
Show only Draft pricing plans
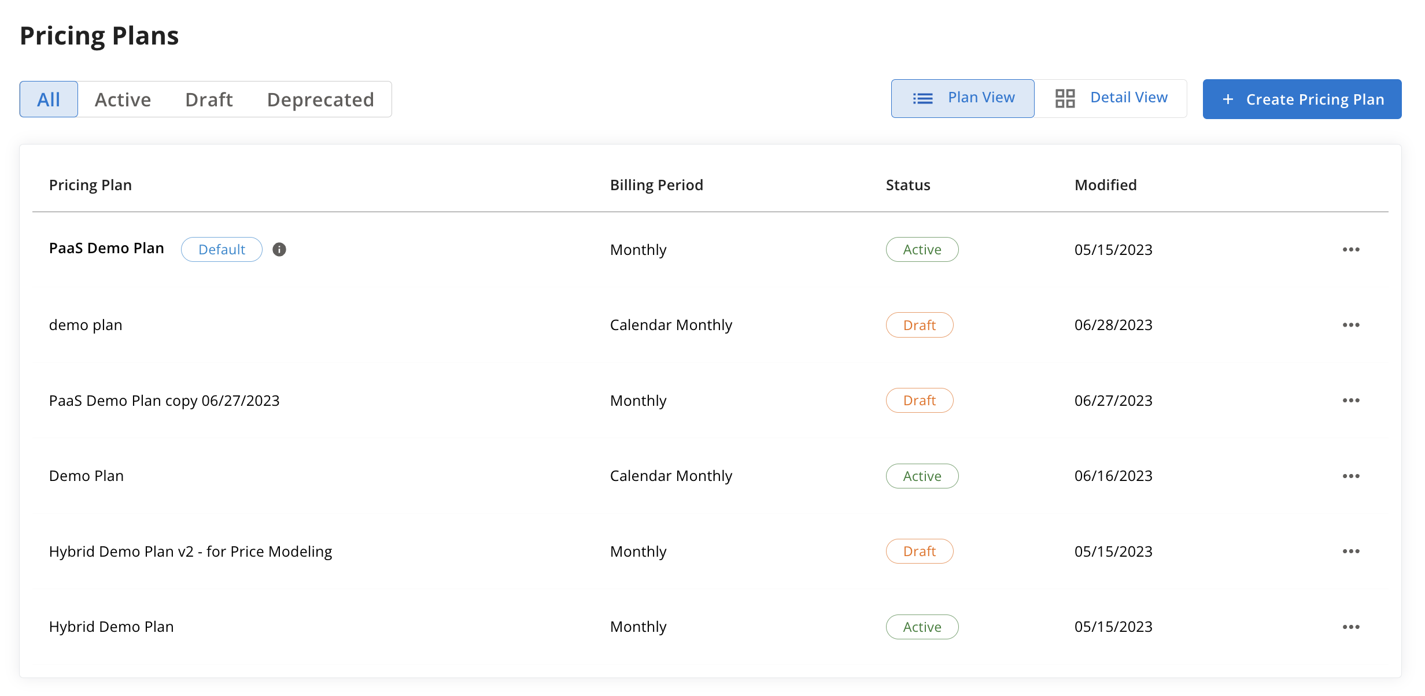[x=209, y=99]
